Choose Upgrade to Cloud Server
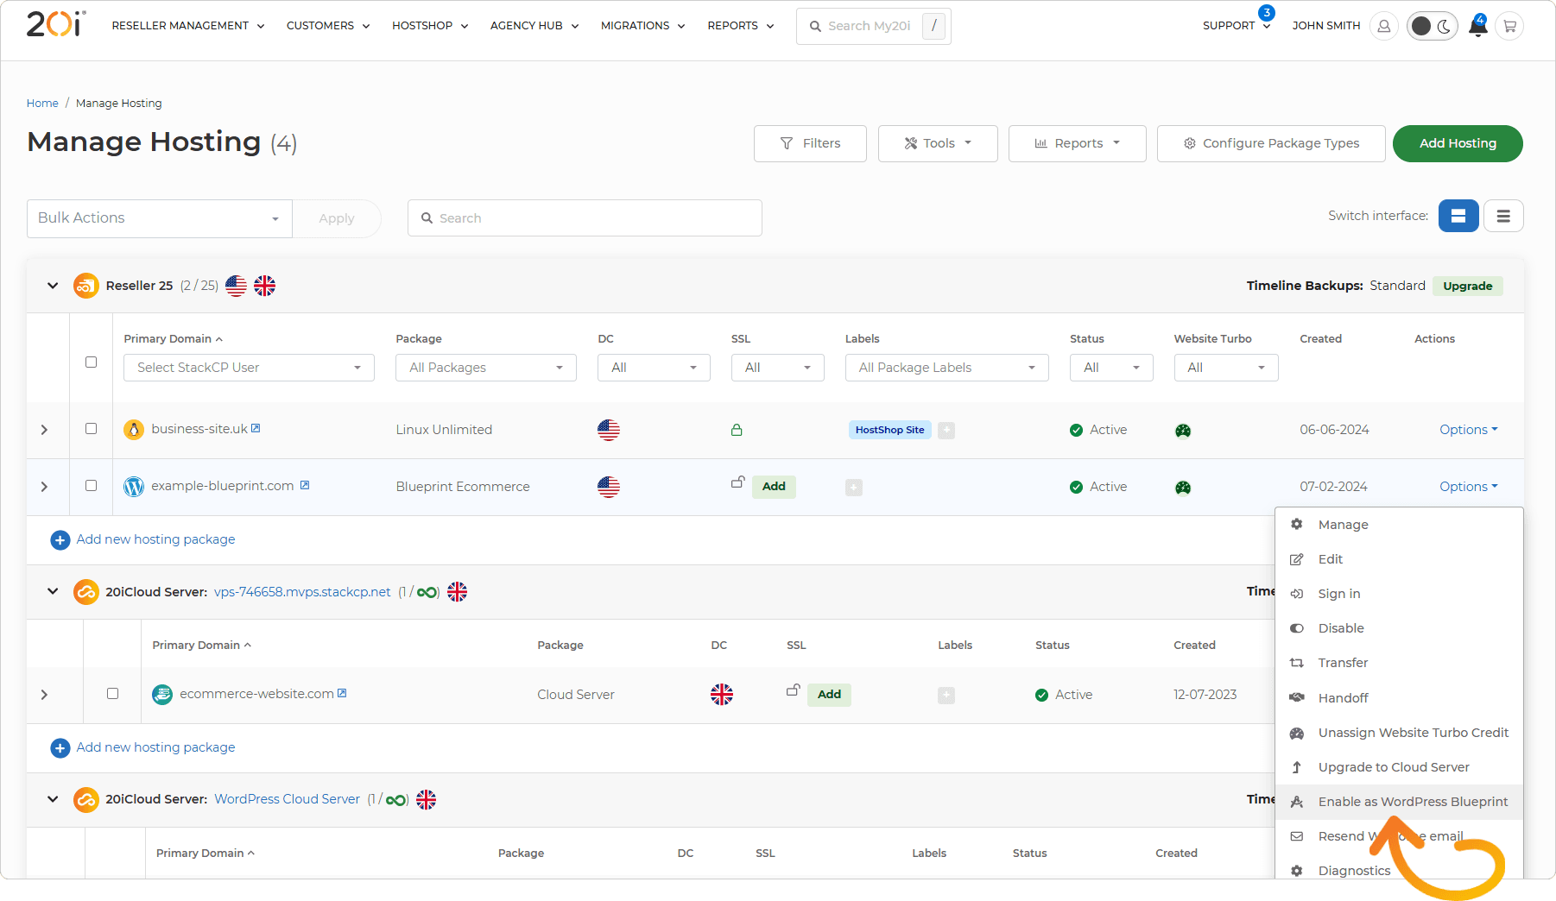This screenshot has height=901, width=1556. coord(1399,767)
